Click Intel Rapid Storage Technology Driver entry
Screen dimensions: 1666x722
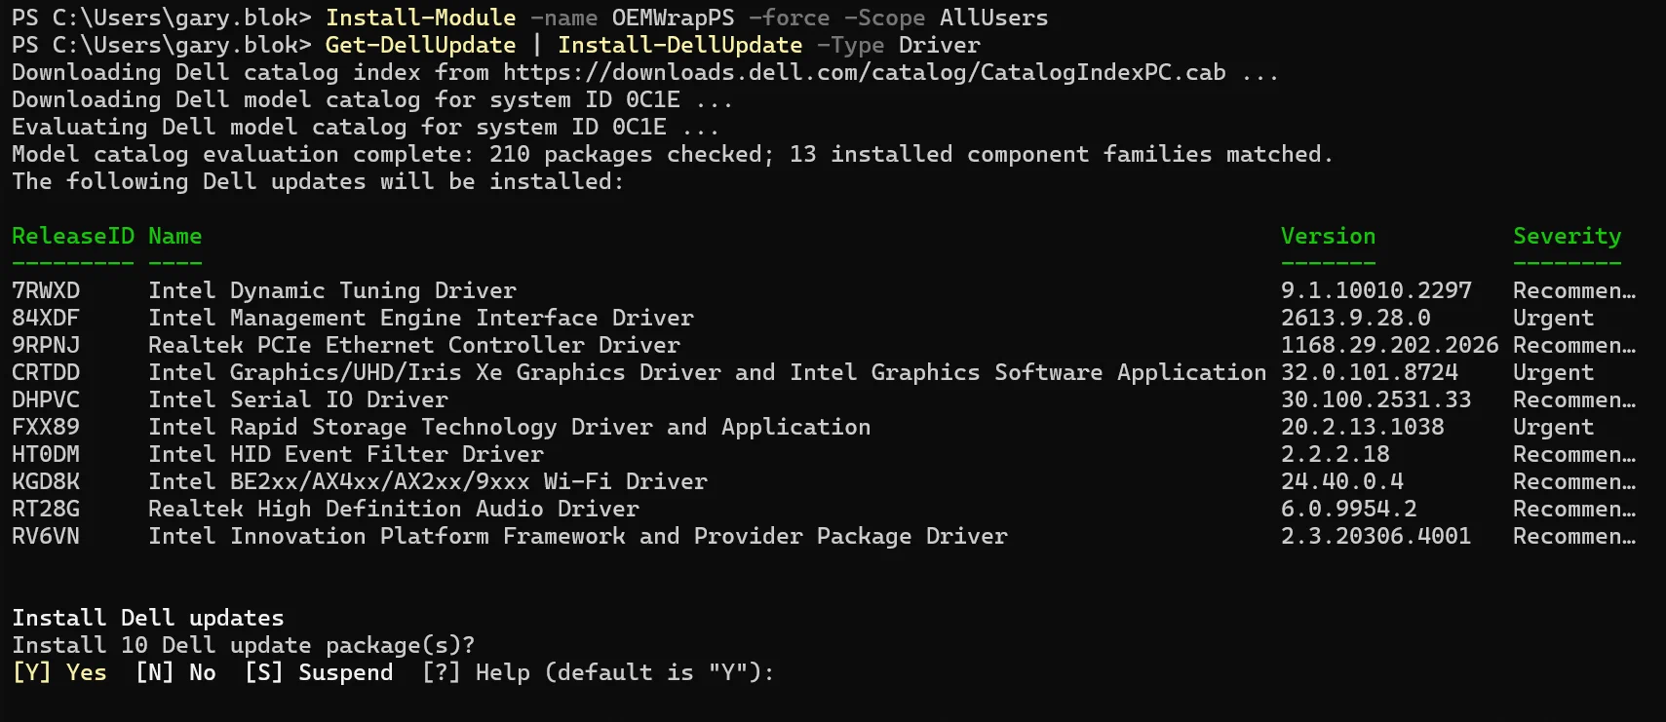coord(510,427)
